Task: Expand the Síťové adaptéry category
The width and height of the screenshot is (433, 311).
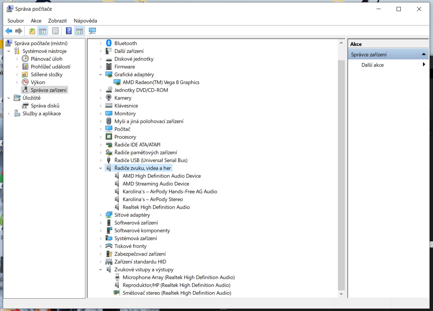Action: (x=101, y=215)
